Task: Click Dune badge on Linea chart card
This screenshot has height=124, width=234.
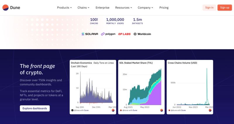Action: [x=113, y=110]
